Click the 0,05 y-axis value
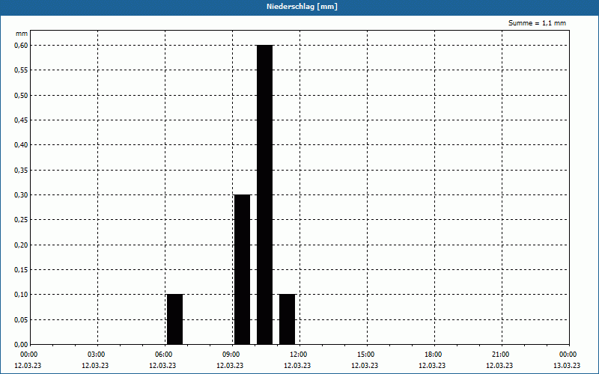 (21, 320)
